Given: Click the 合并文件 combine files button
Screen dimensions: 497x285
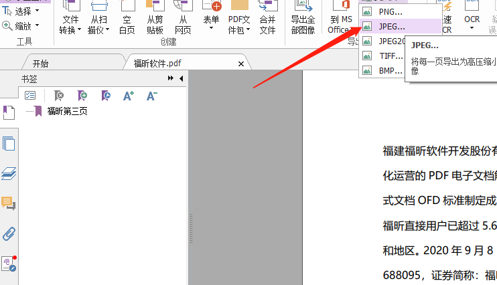Looking at the screenshot, I should [x=267, y=19].
